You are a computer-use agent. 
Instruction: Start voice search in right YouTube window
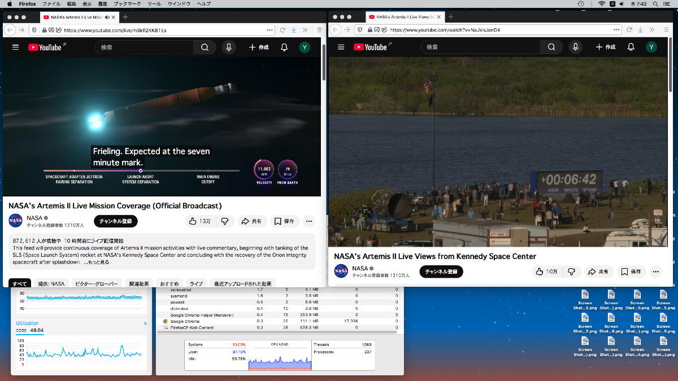(x=575, y=47)
